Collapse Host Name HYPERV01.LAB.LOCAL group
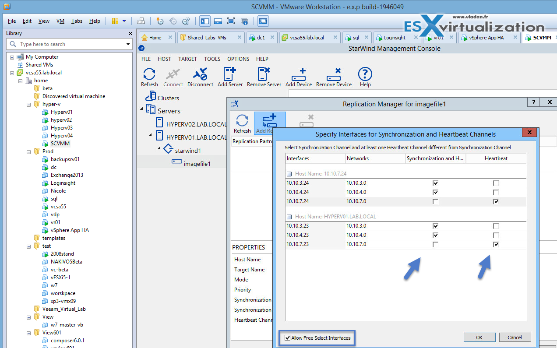Screen dimensions: 557x348 [289, 217]
